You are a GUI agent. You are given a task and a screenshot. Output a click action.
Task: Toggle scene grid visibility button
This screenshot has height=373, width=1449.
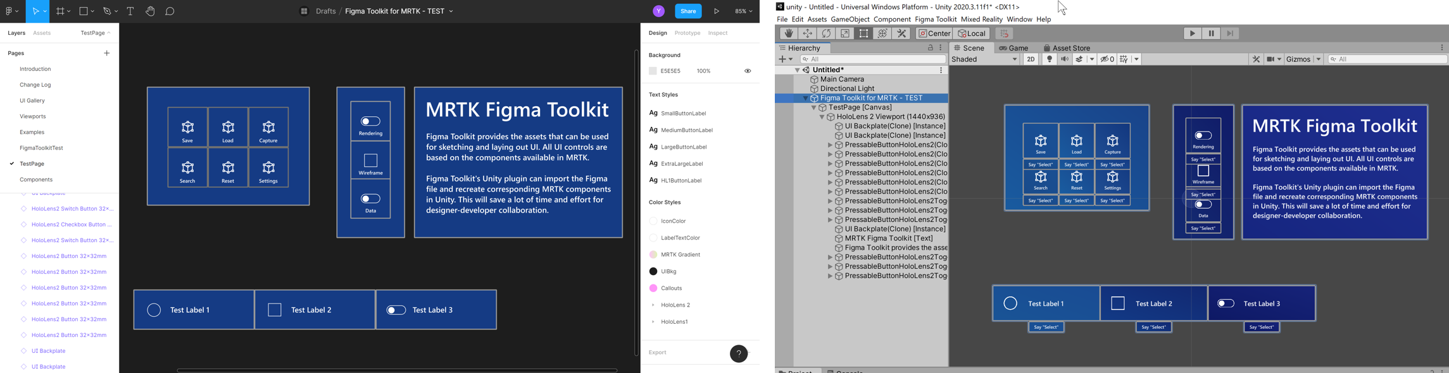tap(1124, 59)
